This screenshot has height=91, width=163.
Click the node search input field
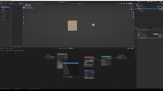(71, 61)
